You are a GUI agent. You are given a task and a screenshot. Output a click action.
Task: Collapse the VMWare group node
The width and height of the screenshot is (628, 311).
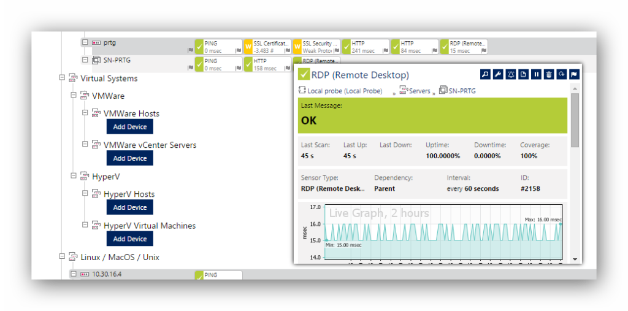click(74, 95)
